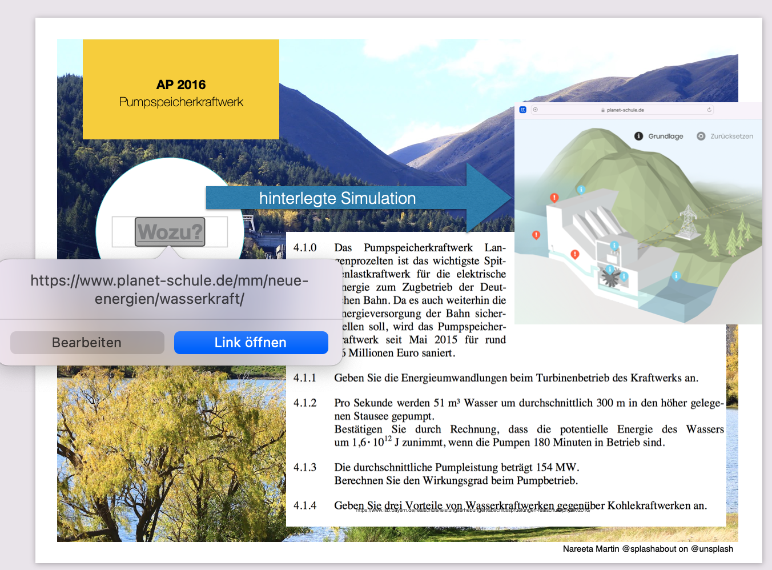
Task: Click the blue info marker on the generator
Action: click(x=614, y=246)
